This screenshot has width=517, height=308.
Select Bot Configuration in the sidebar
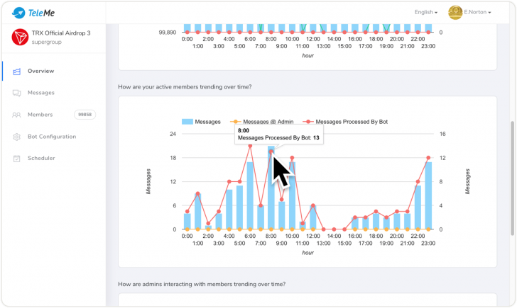coord(52,137)
